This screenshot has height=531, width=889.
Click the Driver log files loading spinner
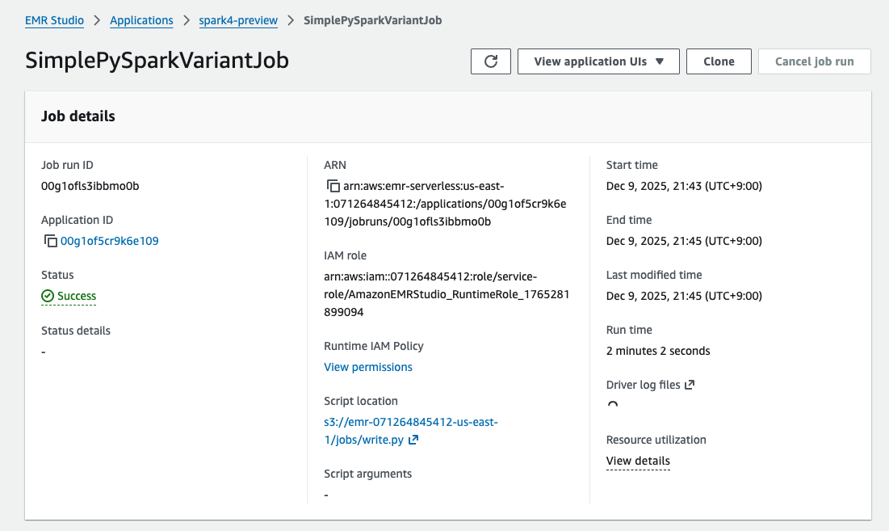pyautogui.click(x=612, y=406)
